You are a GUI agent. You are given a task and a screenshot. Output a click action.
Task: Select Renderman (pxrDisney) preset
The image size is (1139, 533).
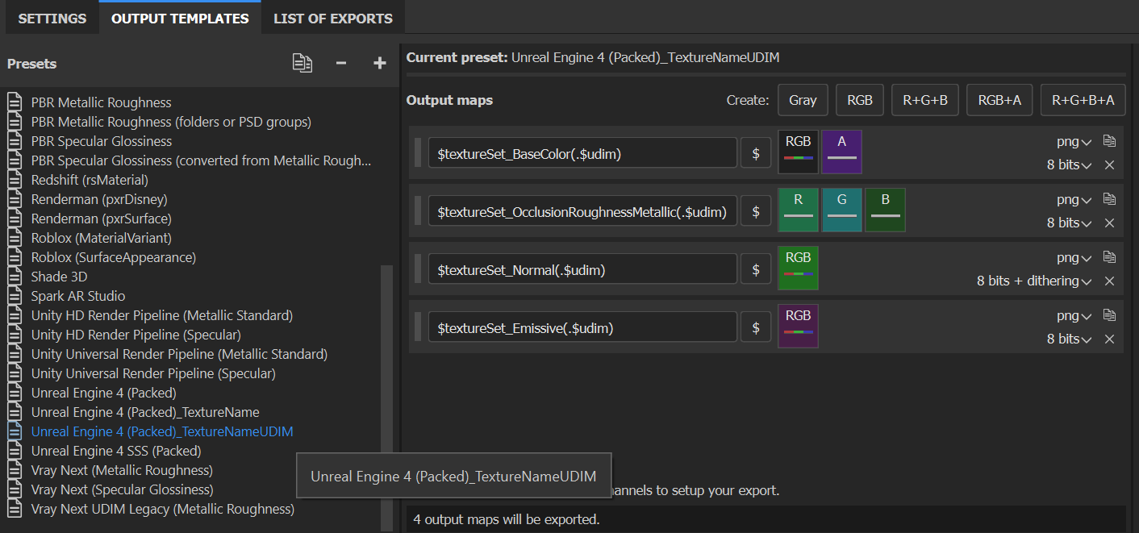point(99,199)
